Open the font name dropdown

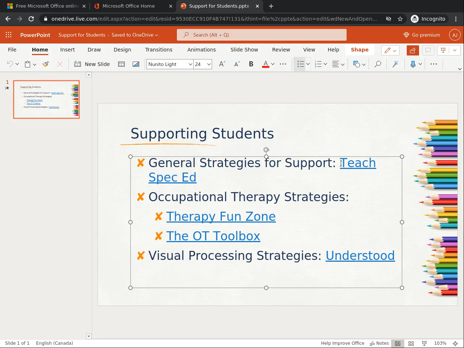190,64
